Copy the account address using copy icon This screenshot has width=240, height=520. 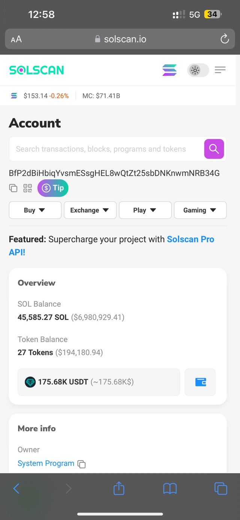click(x=13, y=188)
